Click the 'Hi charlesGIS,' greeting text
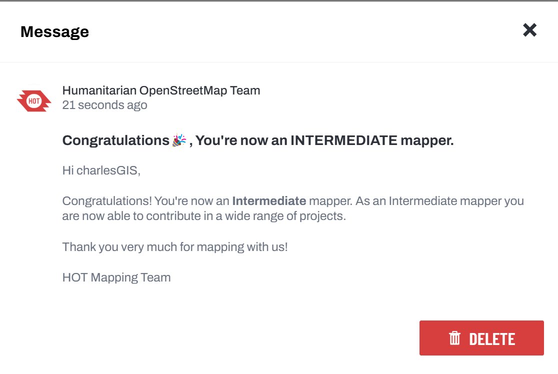Viewport: 558px width, 374px height. [x=101, y=170]
